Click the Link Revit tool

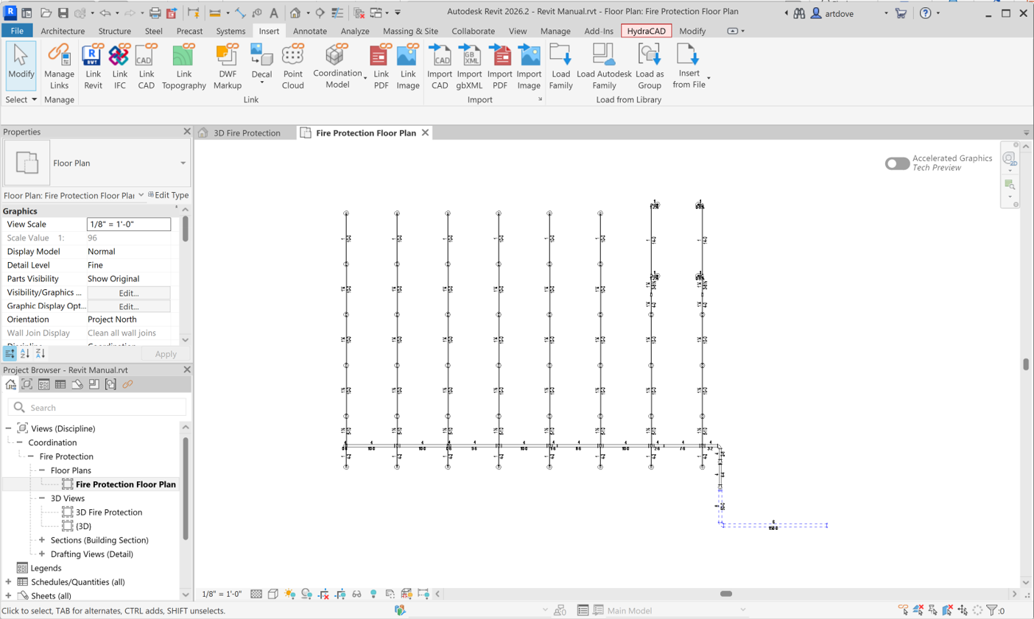click(x=93, y=66)
